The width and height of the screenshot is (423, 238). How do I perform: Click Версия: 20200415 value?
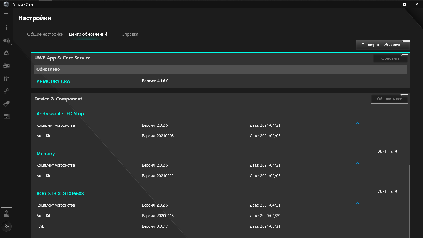pos(158,216)
